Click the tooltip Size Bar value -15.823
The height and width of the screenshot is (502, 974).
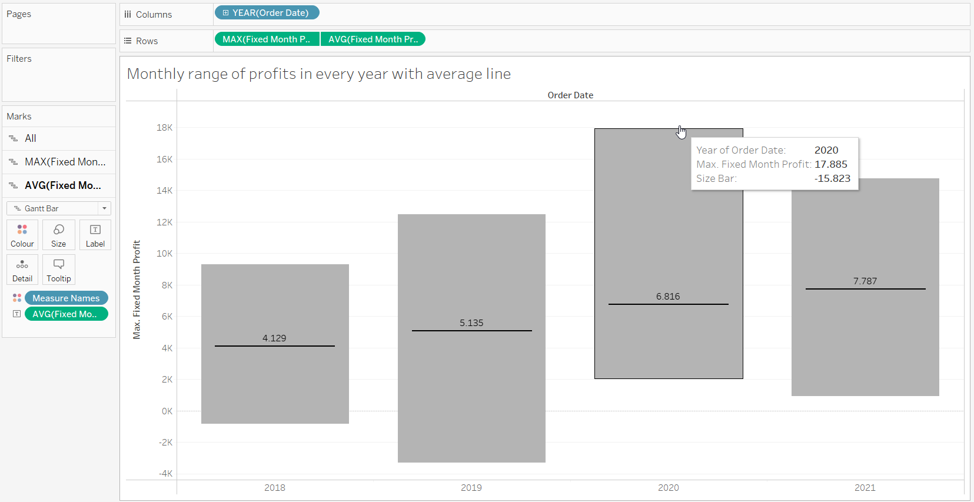click(x=832, y=178)
